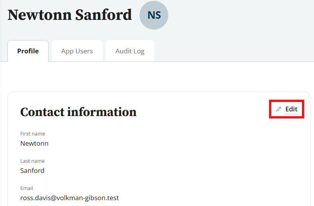Click the gray header area right of the avatar
314x206 pixels.
241,19
